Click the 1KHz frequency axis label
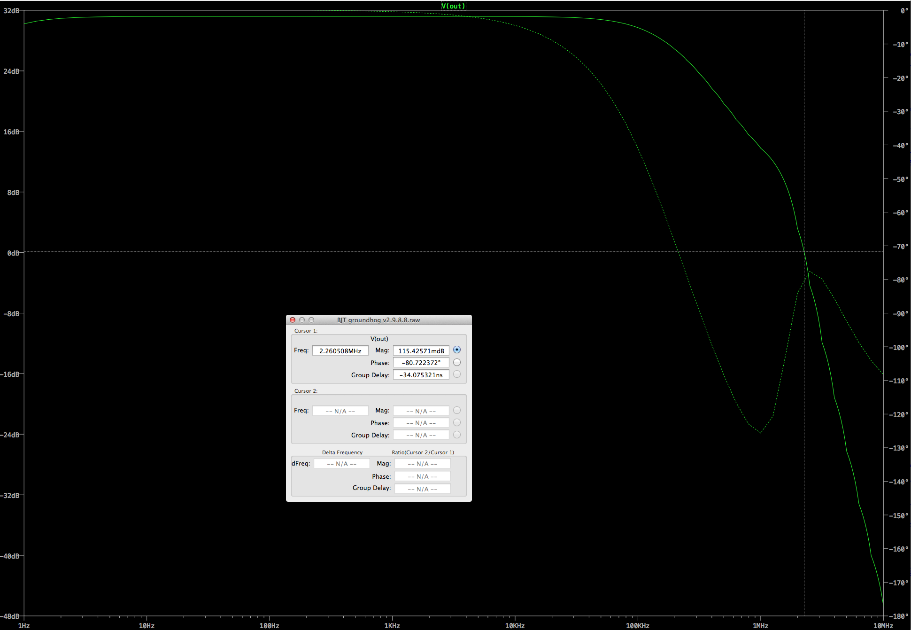The image size is (911, 630). tap(392, 625)
